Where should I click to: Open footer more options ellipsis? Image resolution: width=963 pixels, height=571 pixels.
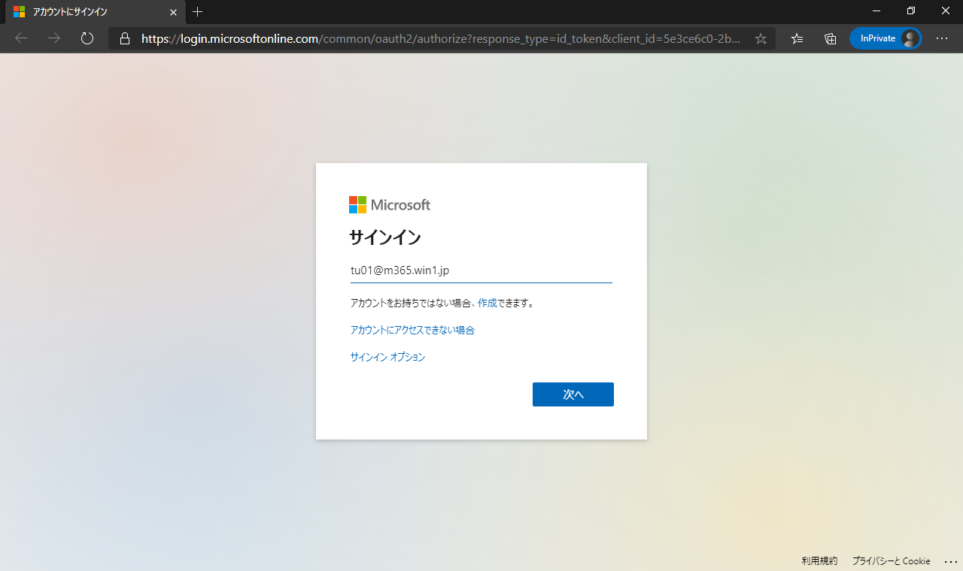coord(950,561)
